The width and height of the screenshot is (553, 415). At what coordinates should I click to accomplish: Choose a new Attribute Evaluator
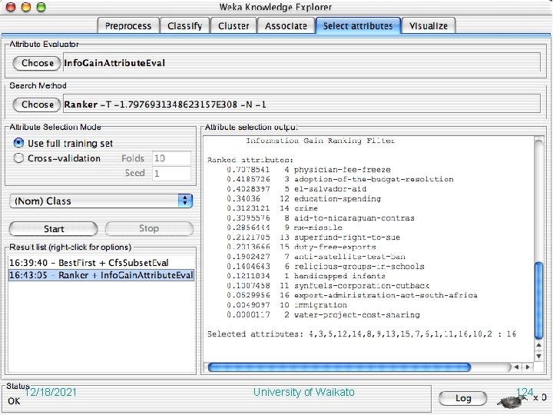37,63
